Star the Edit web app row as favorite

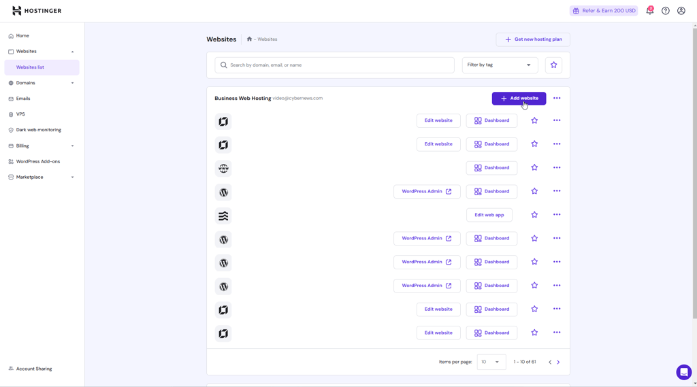pyautogui.click(x=534, y=215)
